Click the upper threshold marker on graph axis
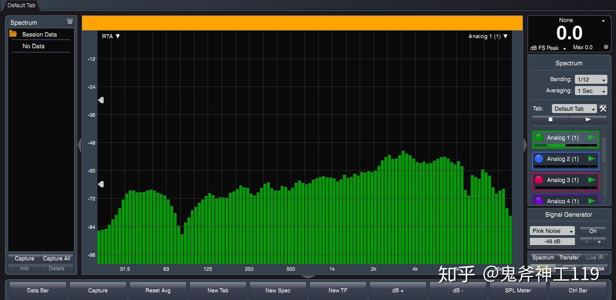The width and height of the screenshot is (616, 300). click(x=101, y=100)
